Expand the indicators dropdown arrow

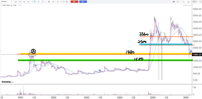[x=46, y=2]
